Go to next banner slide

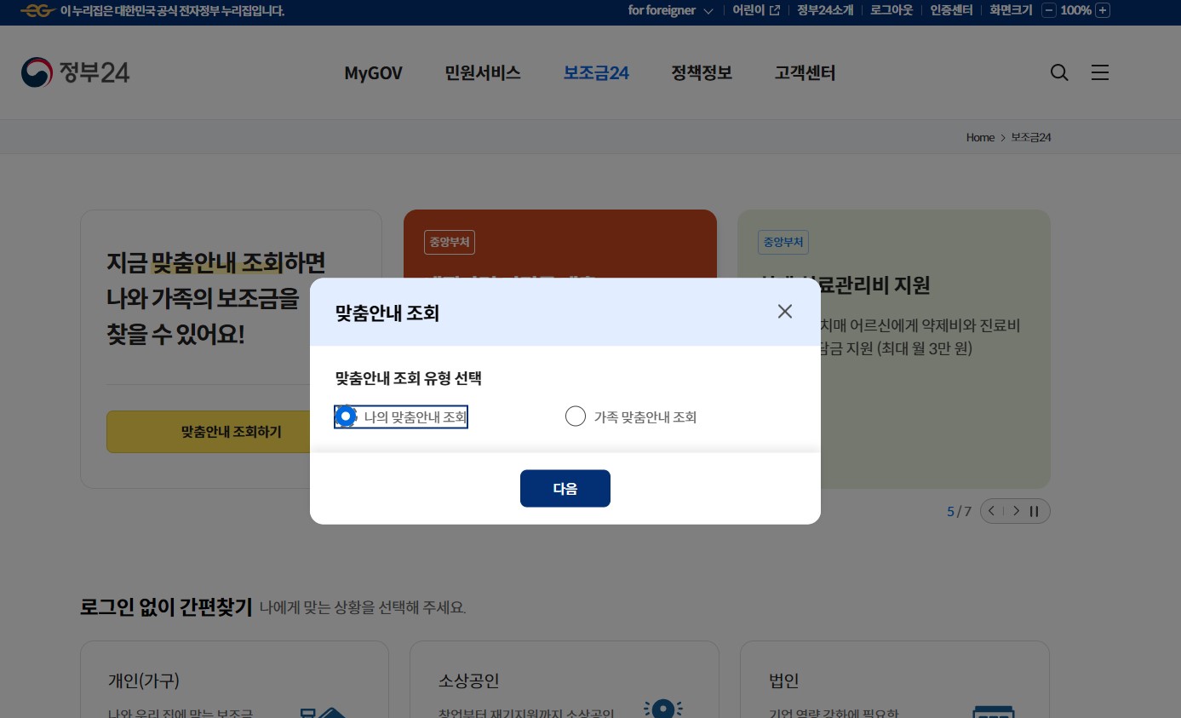pos(1016,511)
